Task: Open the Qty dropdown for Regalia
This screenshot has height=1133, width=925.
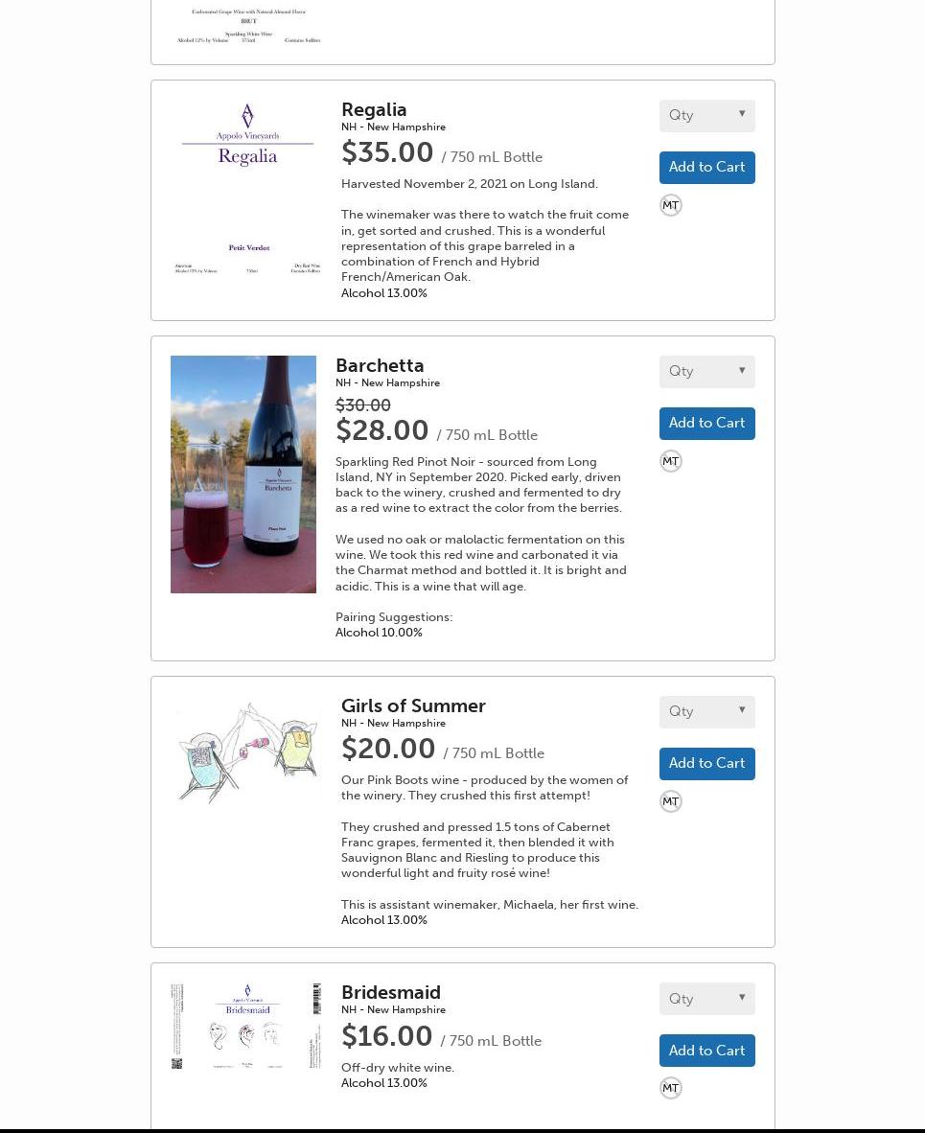Action: tap(706, 116)
